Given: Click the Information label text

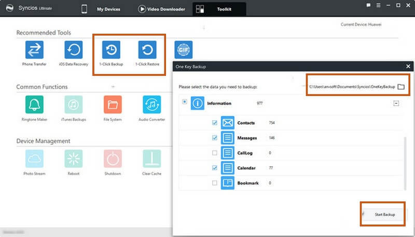Looking at the screenshot, I should 219,103.
